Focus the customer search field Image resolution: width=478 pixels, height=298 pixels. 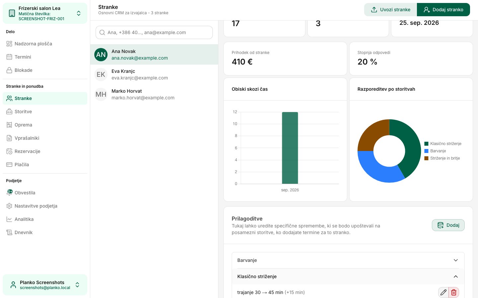tap(154, 32)
